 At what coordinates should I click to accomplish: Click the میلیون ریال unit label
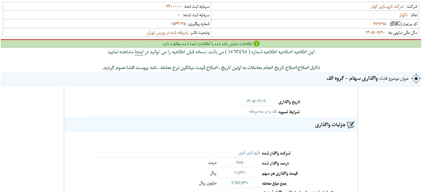208,183
